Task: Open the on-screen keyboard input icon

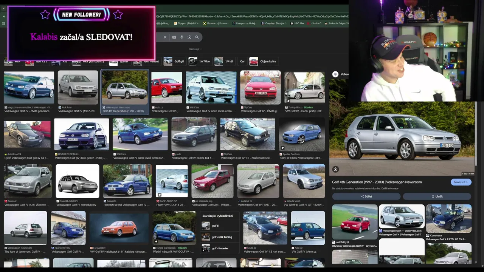Action: (x=174, y=37)
